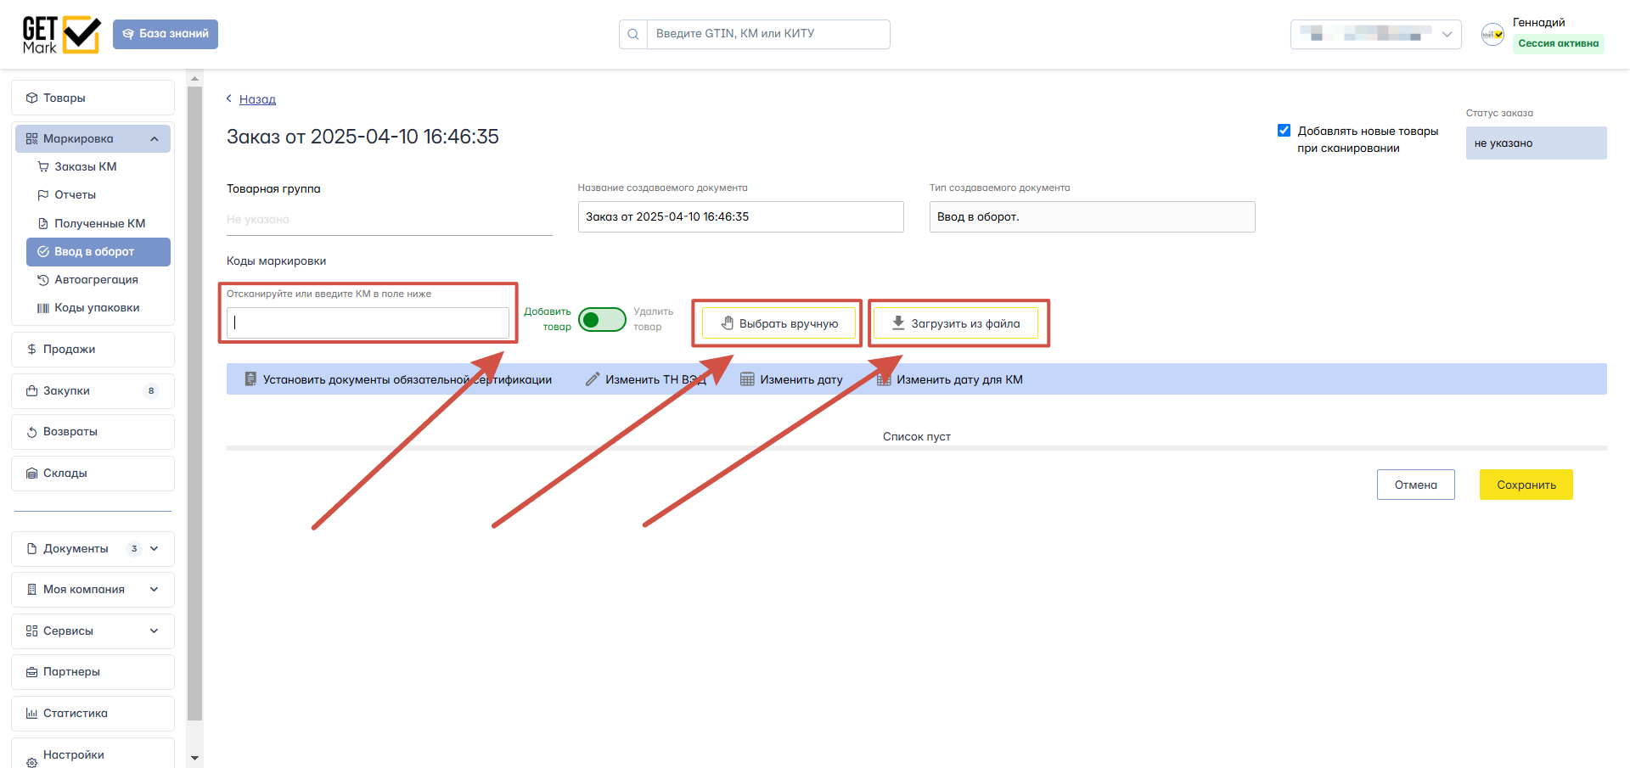Screen dimensions: 1630x768
Task: Click the Отмена button
Action: [x=1415, y=485]
